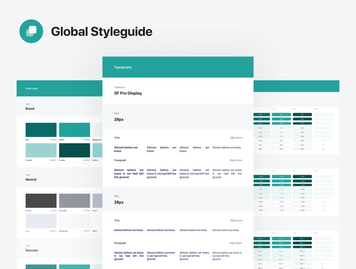Select the Neutral Primary dark gray swatch
356x269 pixels.
[41, 201]
